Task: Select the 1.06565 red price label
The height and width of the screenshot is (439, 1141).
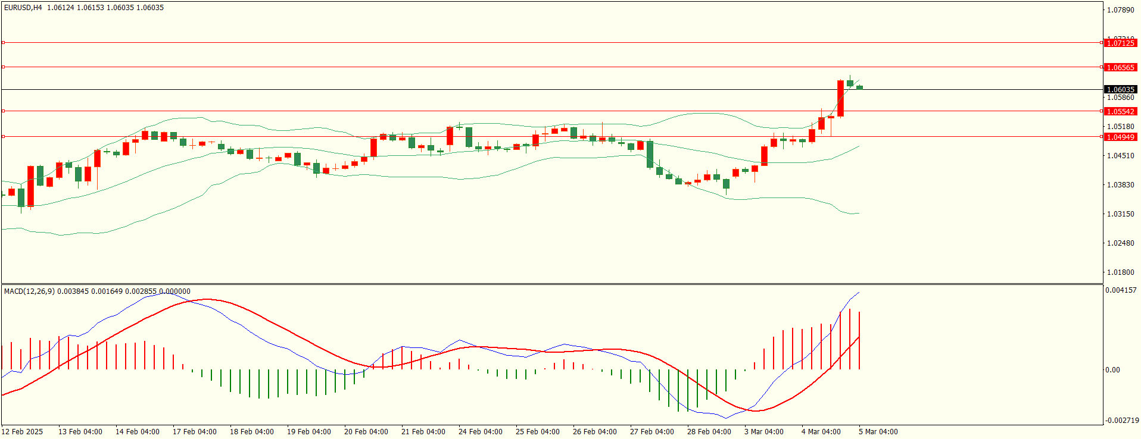Action: [1120, 67]
